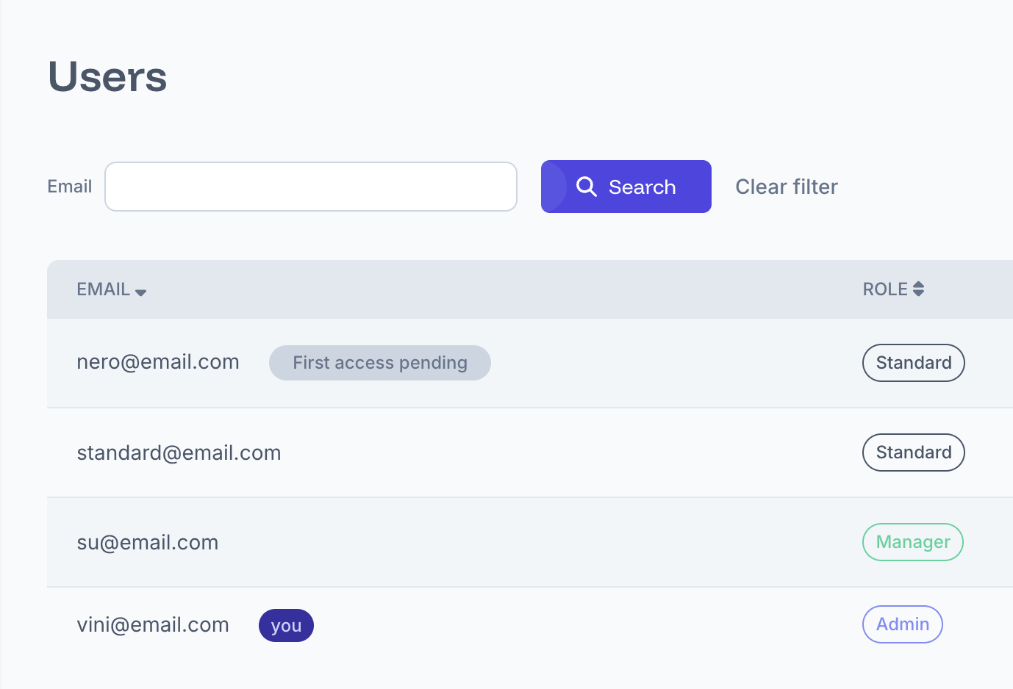Viewport: 1013px width, 689px height.
Task: Click the Clear filter link
Action: pyautogui.click(x=786, y=187)
